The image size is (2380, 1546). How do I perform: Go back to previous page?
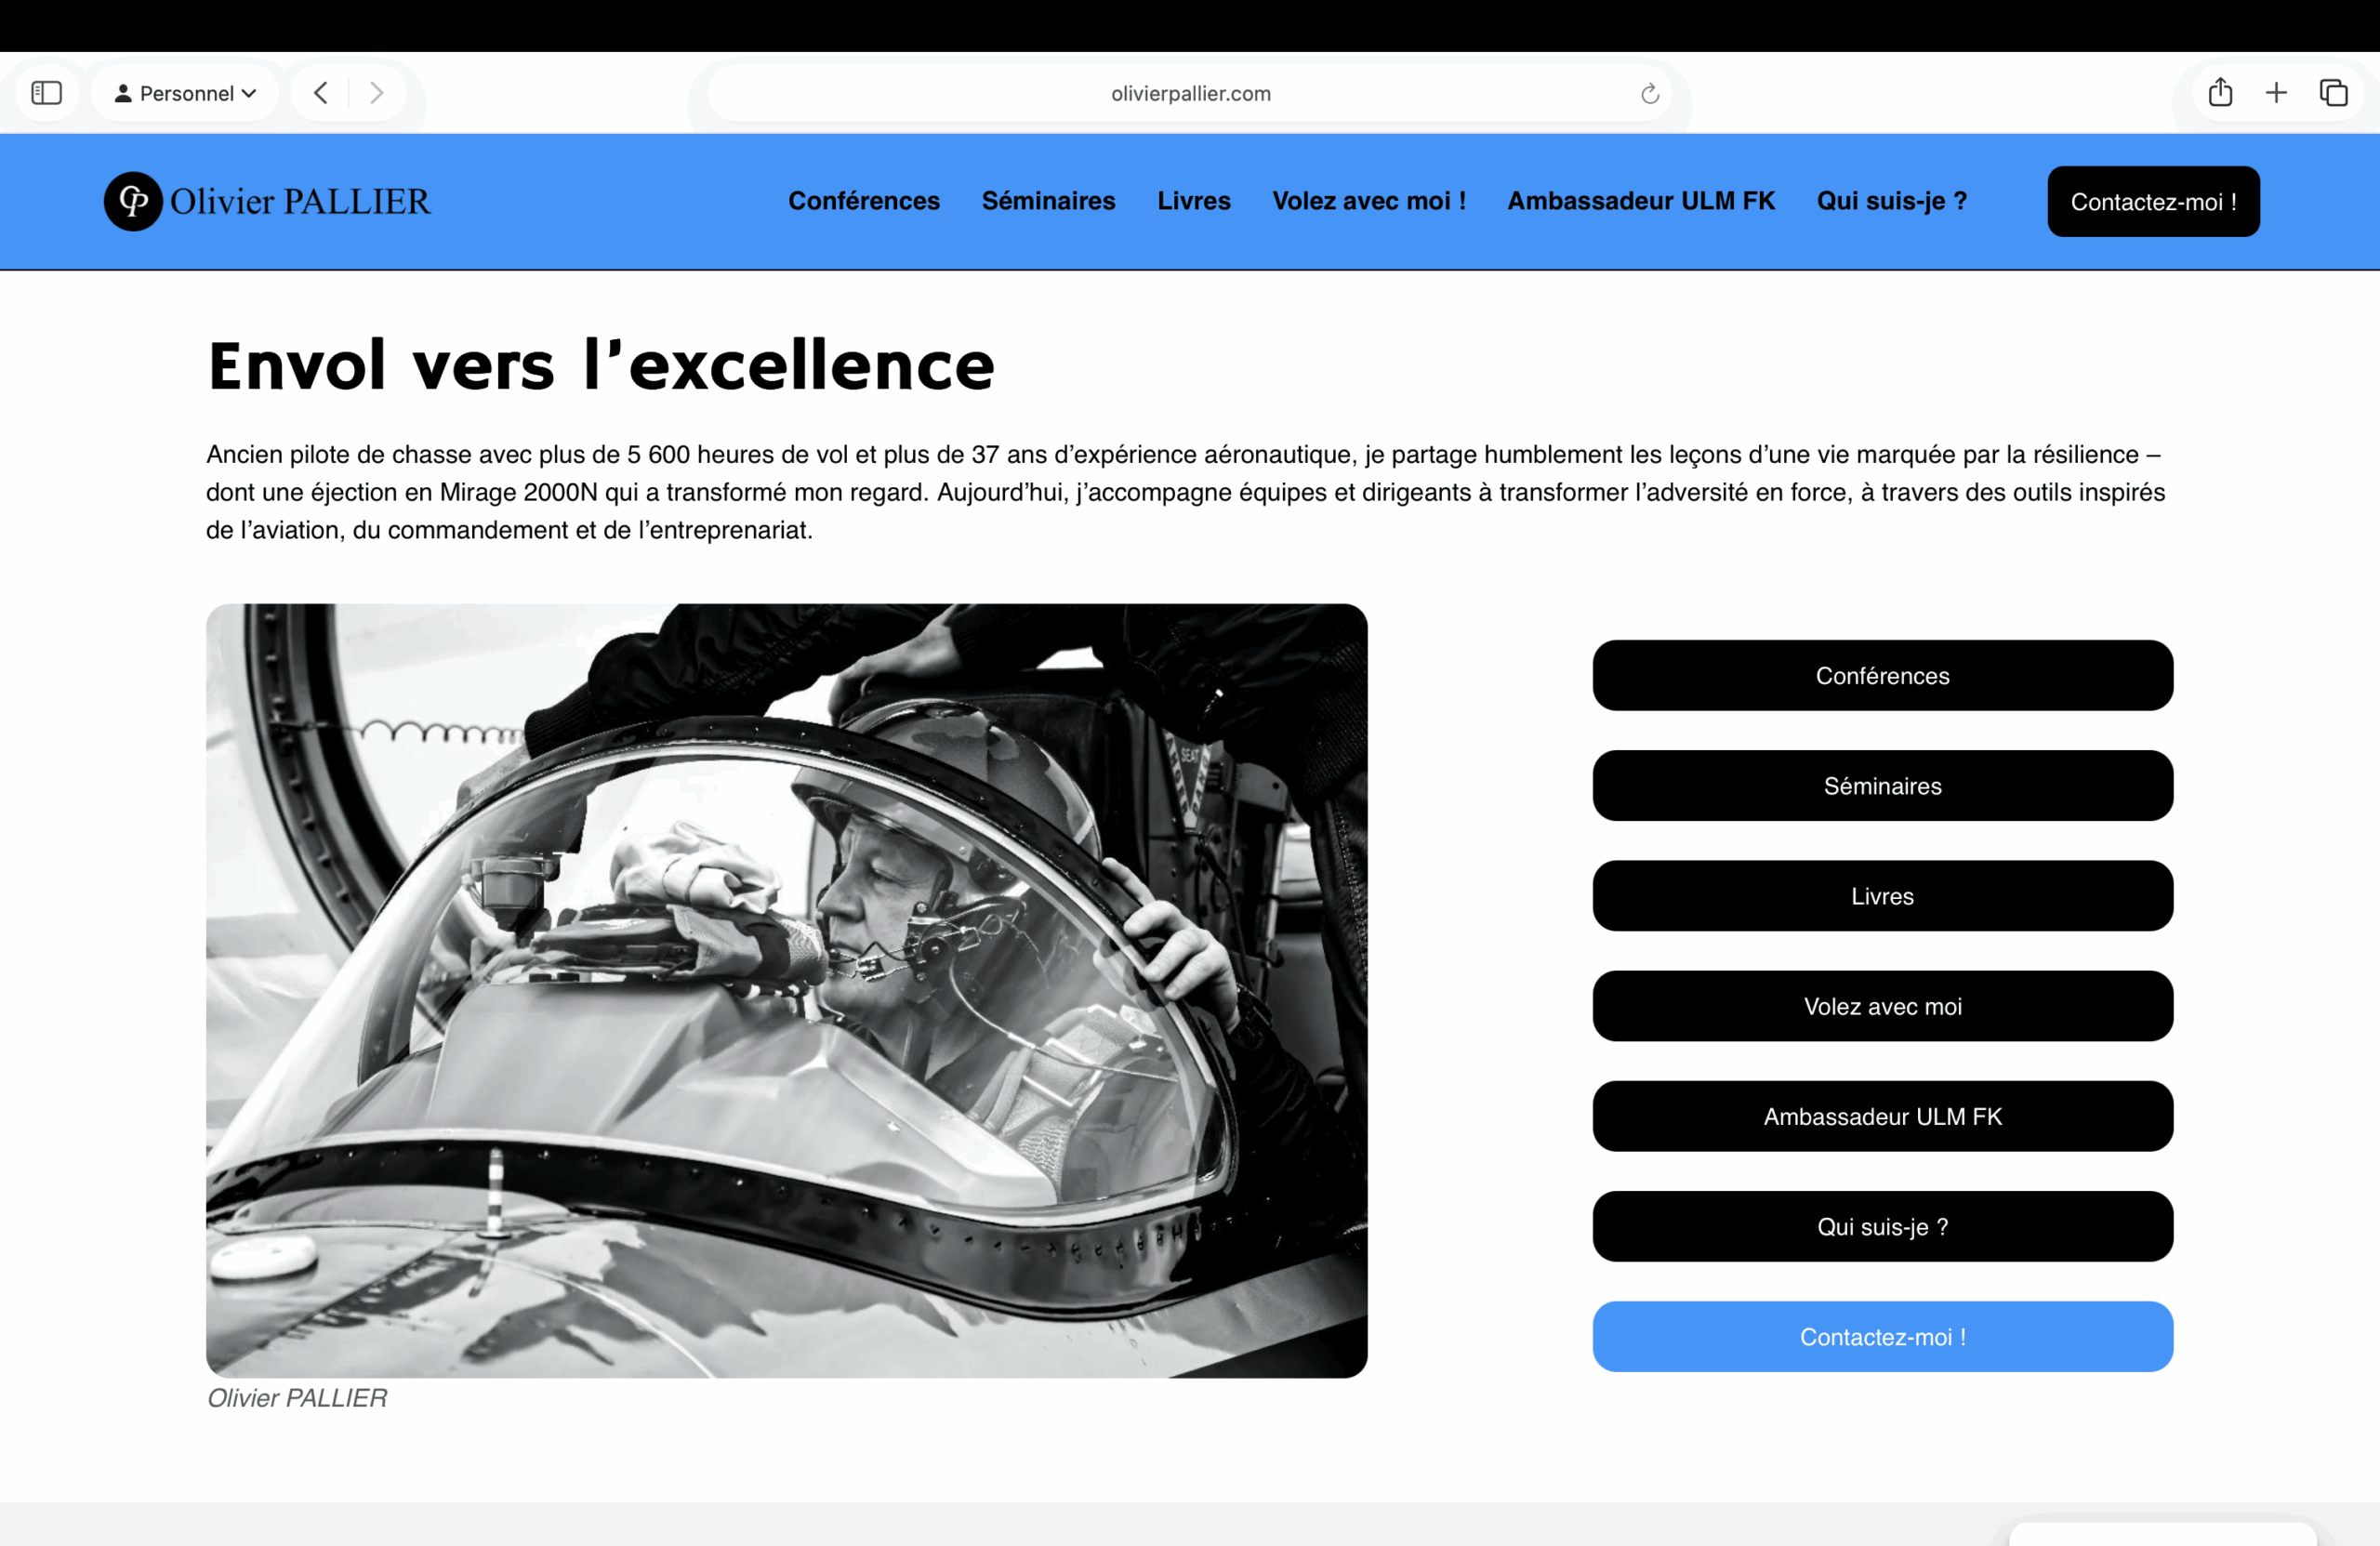click(x=321, y=93)
